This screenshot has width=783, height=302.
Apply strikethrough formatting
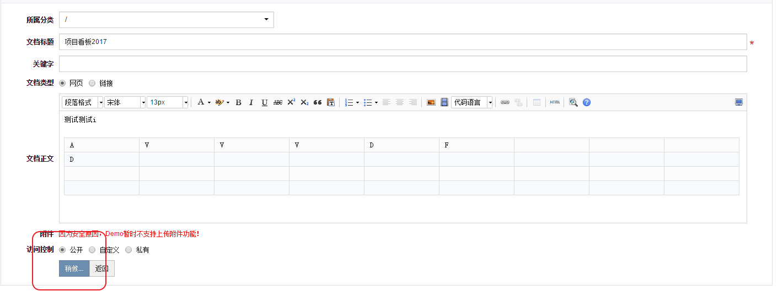pyautogui.click(x=278, y=102)
